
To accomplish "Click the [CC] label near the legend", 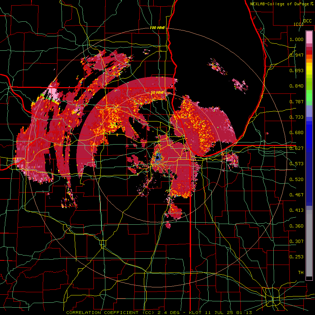I will click(299, 24).
